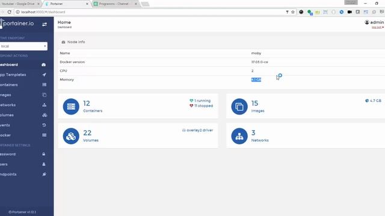Click the Node info header icon
The image size is (385, 216).
63,42
